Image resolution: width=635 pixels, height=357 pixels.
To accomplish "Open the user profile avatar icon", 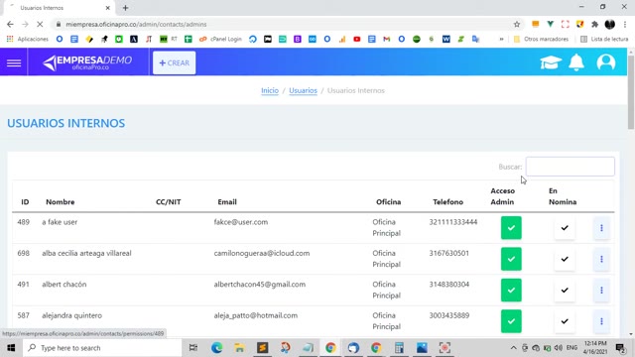I will (606, 62).
